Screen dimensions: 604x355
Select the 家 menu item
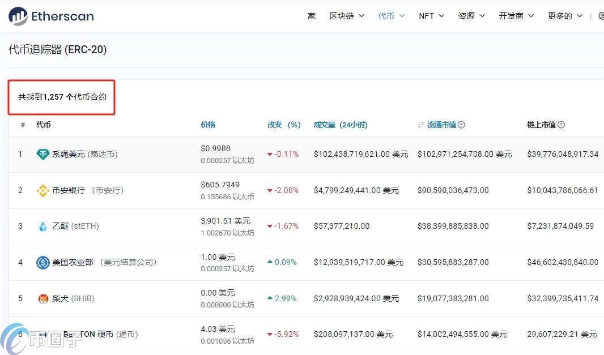click(x=311, y=16)
